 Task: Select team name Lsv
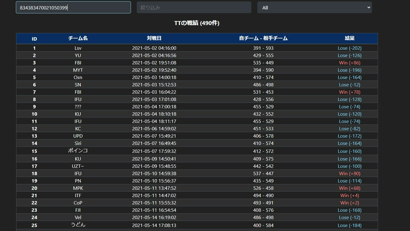click(78, 48)
